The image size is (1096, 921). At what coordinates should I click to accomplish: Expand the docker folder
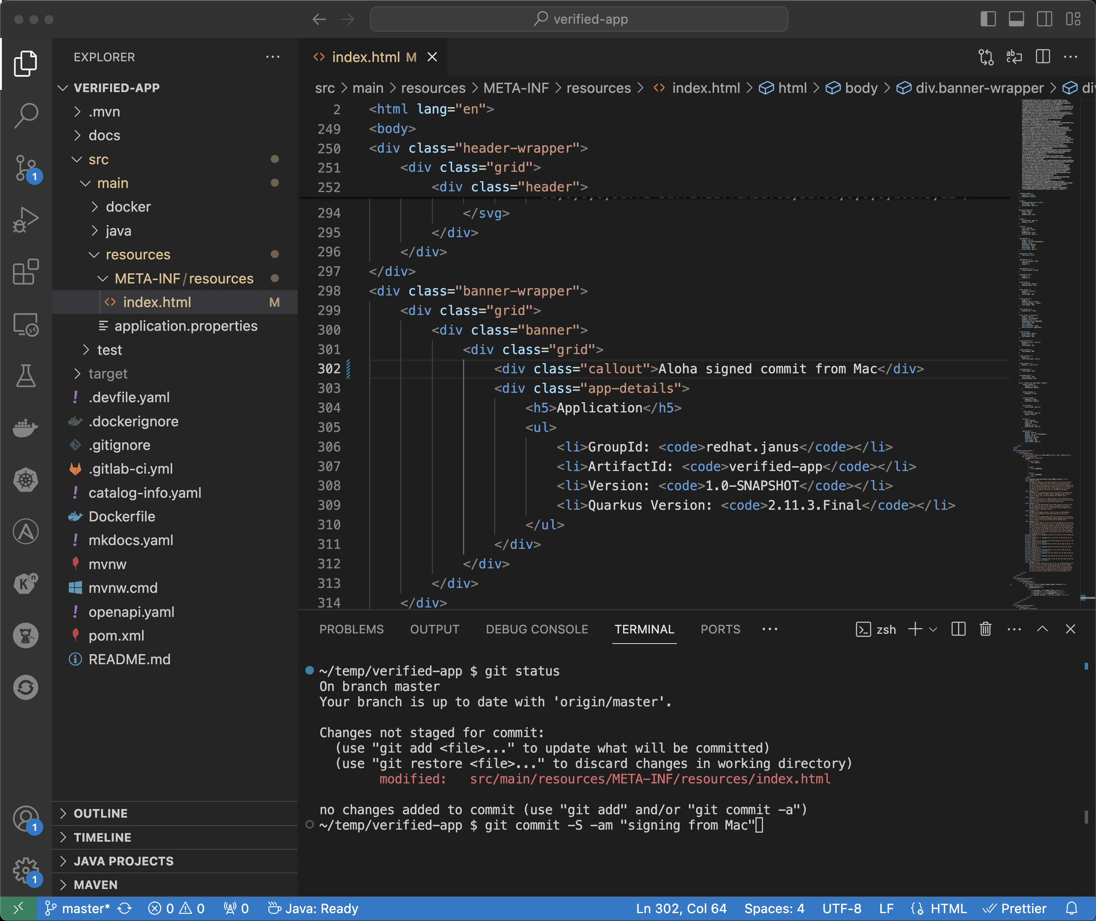[128, 207]
